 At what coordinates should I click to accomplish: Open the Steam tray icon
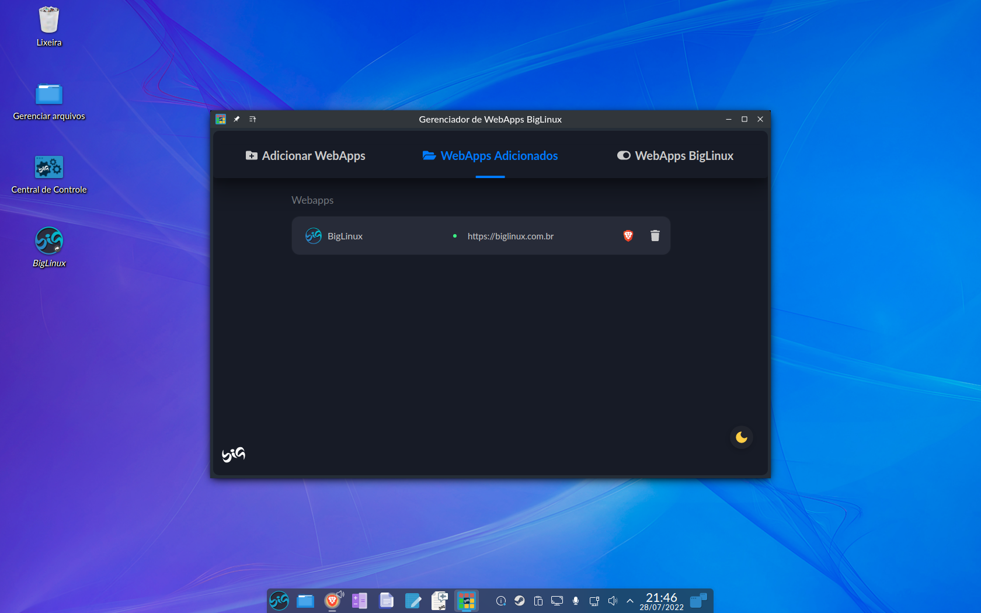click(x=520, y=601)
